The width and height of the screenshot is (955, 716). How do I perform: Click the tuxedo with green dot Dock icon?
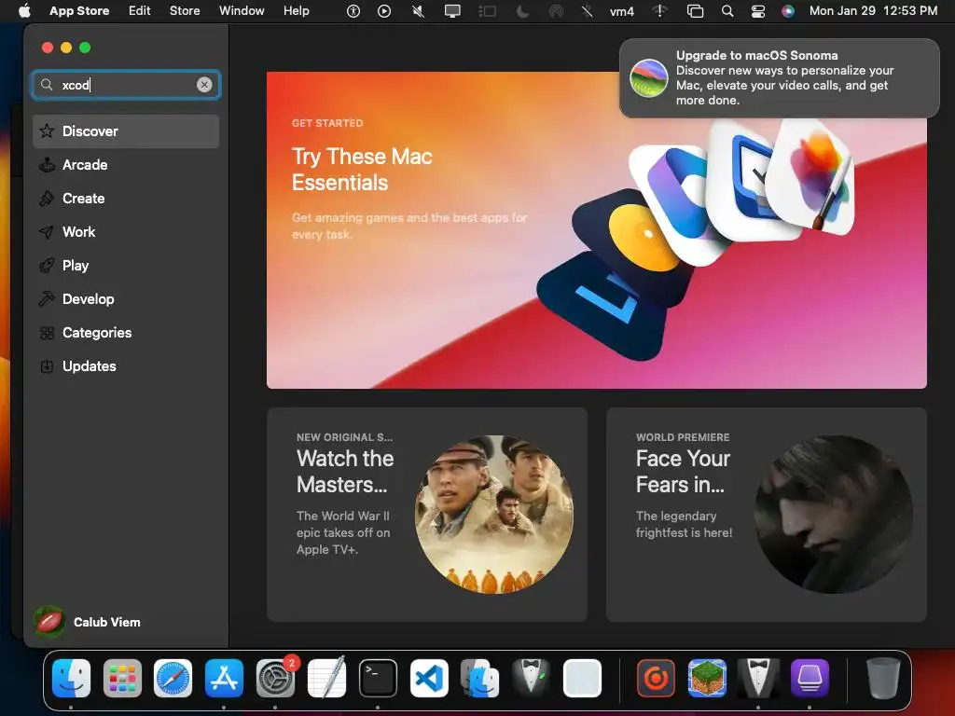[x=531, y=677]
